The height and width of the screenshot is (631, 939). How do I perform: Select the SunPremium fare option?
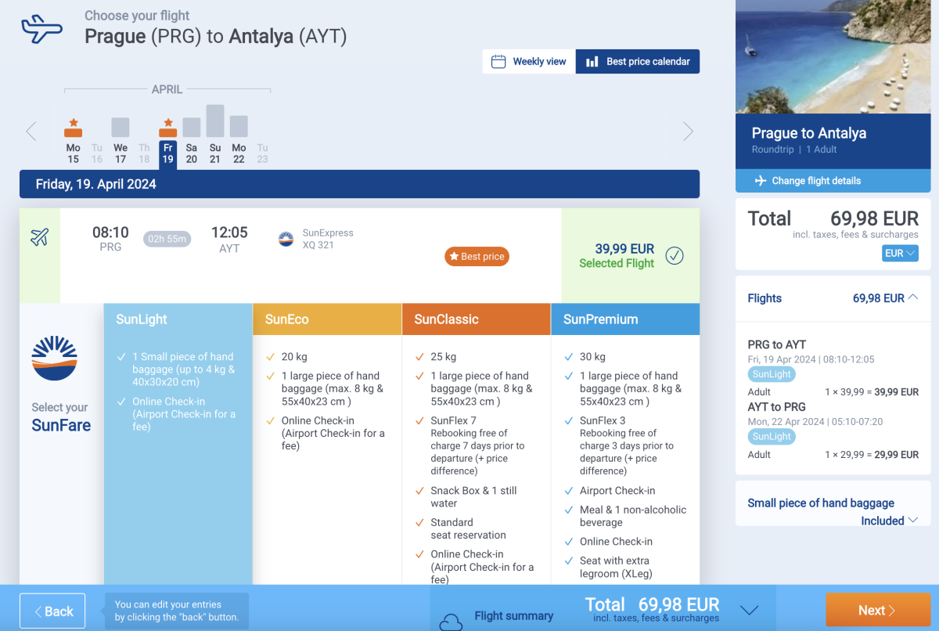tap(624, 319)
